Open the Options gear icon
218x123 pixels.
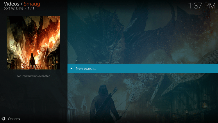tap(3, 119)
